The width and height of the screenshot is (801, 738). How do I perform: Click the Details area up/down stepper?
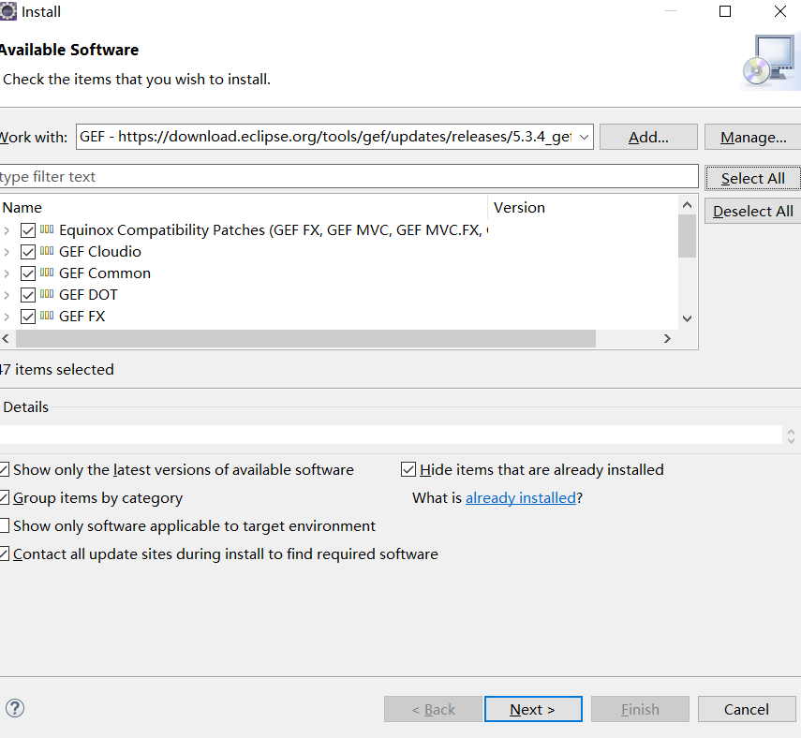tap(791, 436)
